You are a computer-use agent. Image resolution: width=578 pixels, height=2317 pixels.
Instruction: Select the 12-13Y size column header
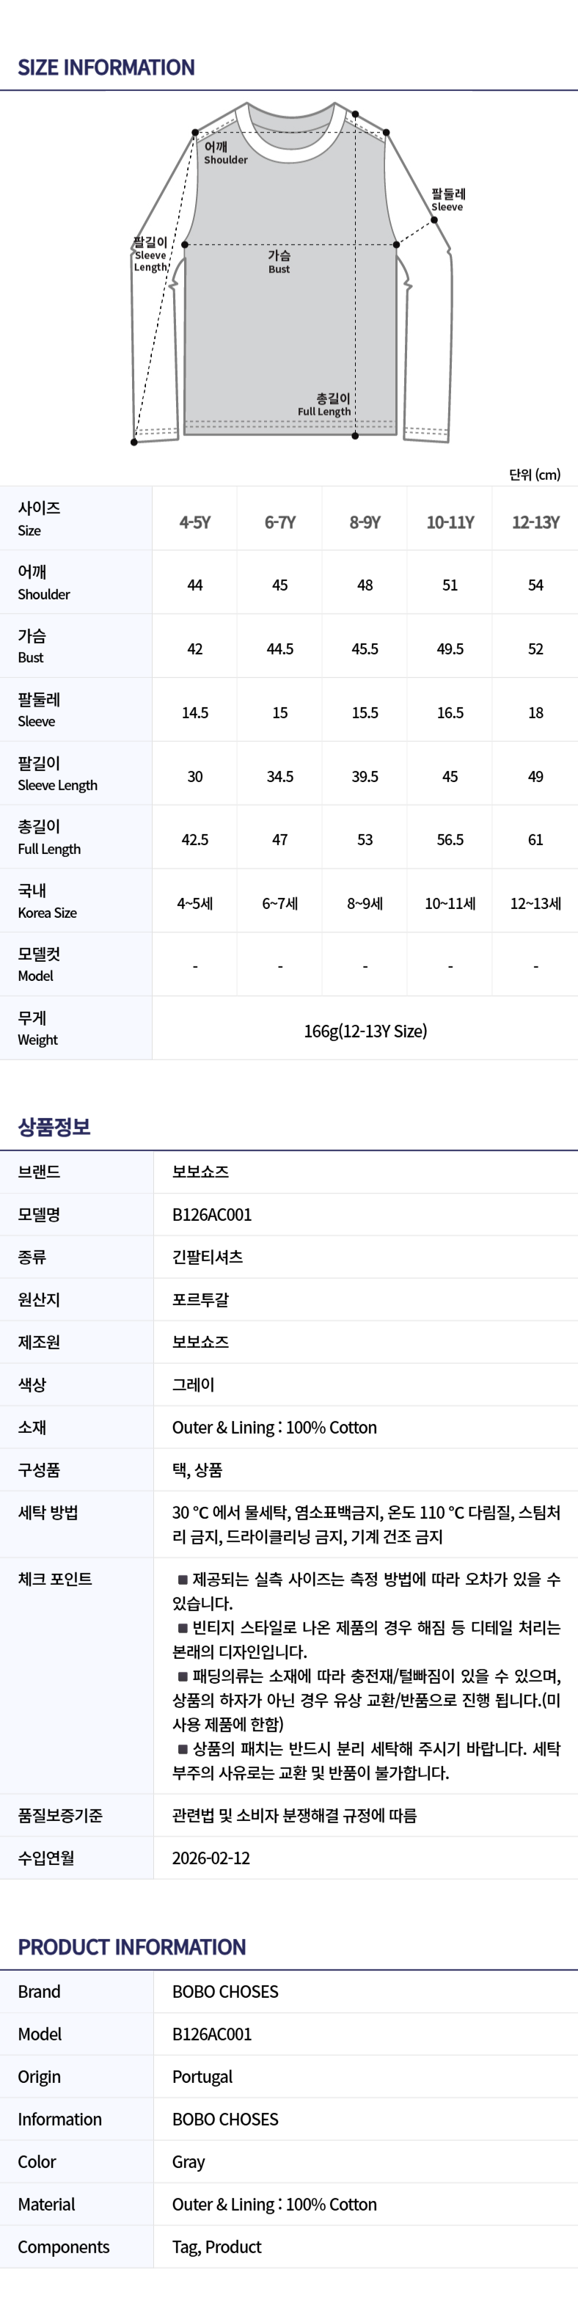(x=535, y=522)
